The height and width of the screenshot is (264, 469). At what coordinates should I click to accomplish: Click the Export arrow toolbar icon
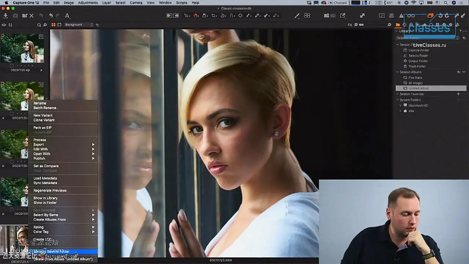click(343, 16)
